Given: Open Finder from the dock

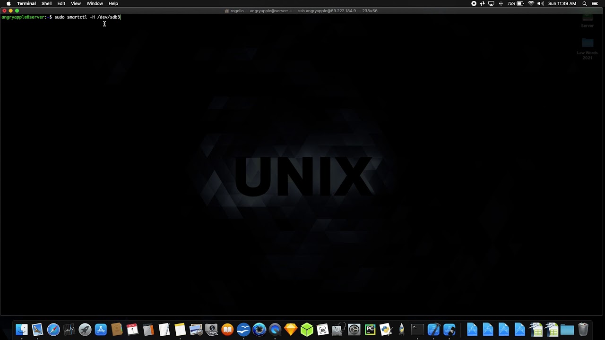Looking at the screenshot, I should (x=22, y=329).
